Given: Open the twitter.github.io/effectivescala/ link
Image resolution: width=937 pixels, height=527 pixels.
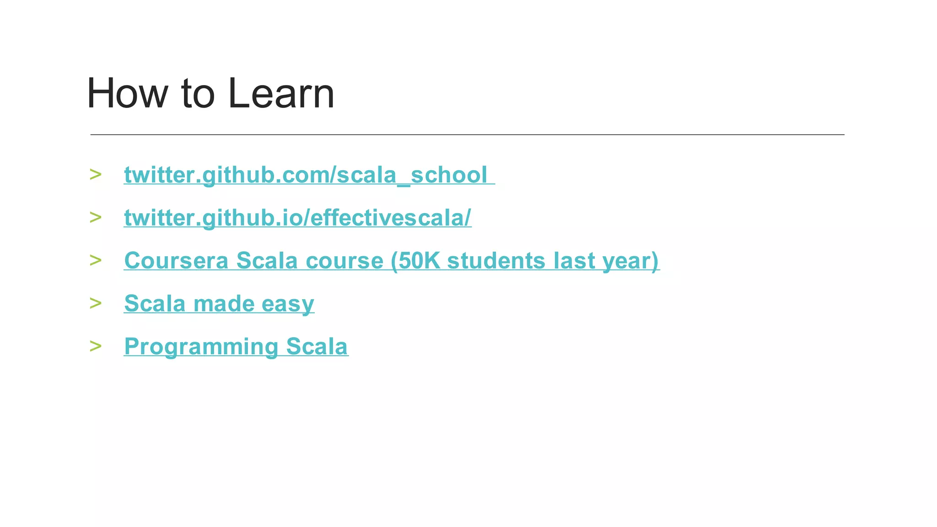Looking at the screenshot, I should coord(297,218).
